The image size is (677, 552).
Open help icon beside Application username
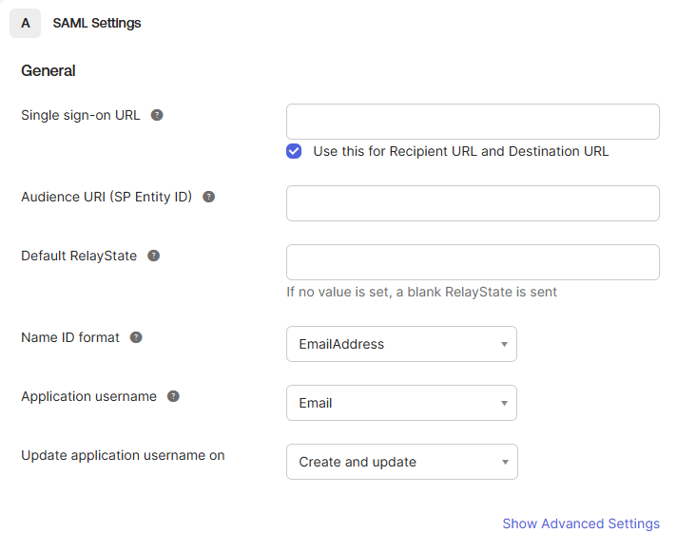tap(173, 396)
